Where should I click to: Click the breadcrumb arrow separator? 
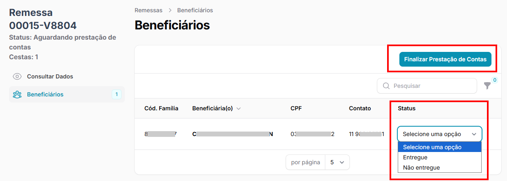pos(170,10)
